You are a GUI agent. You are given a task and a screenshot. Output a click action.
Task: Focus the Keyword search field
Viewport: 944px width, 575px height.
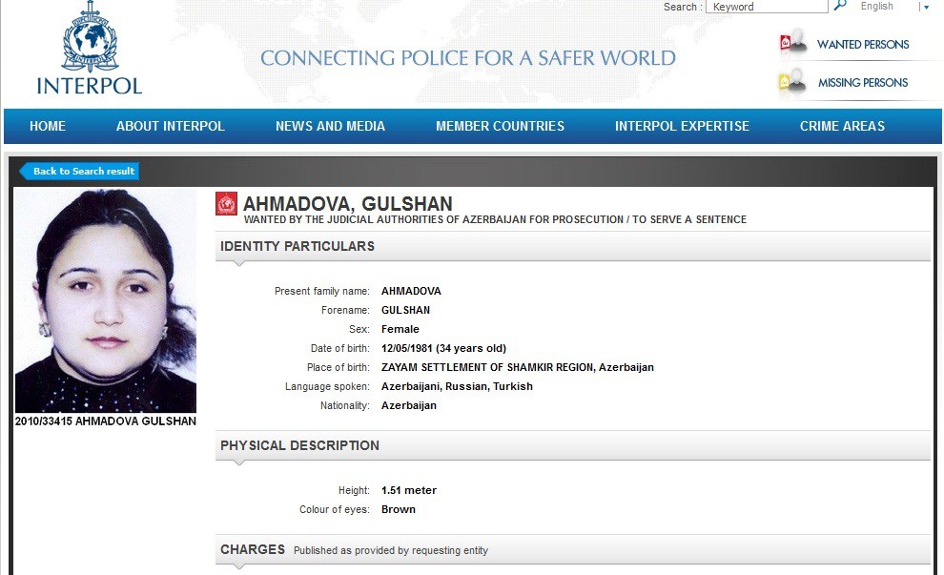click(x=767, y=7)
